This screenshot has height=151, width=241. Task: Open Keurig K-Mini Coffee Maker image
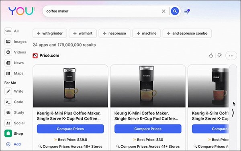point(148,86)
